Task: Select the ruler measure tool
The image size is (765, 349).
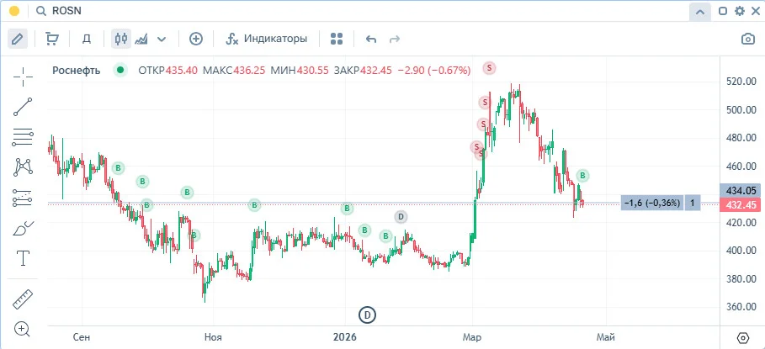Action: pyautogui.click(x=22, y=299)
